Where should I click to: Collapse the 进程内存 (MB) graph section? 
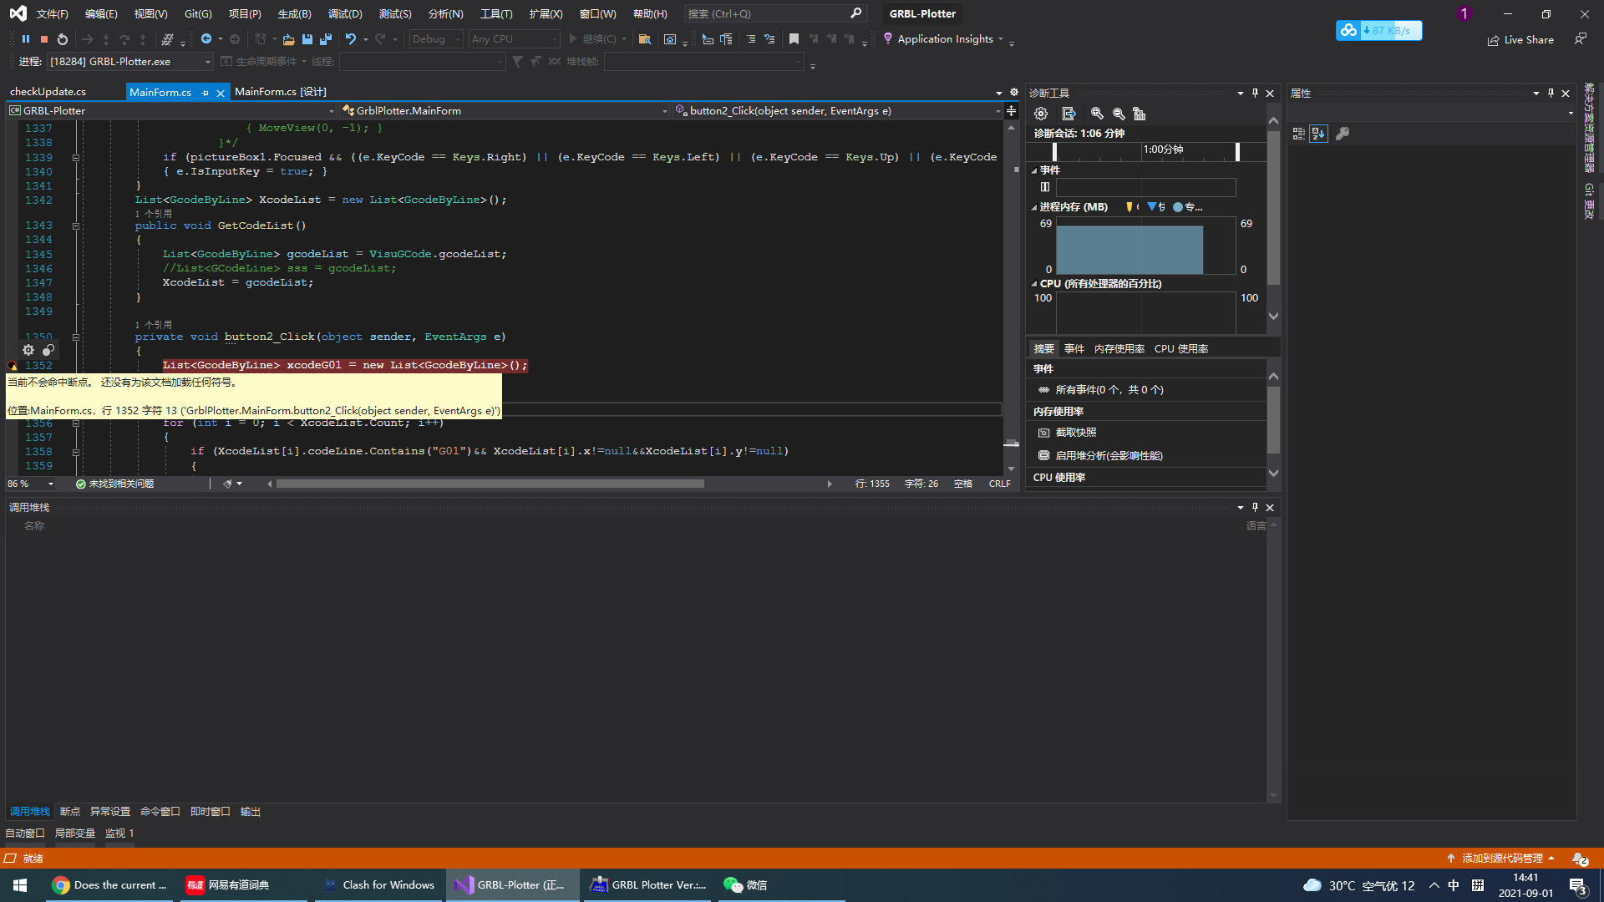(1034, 207)
